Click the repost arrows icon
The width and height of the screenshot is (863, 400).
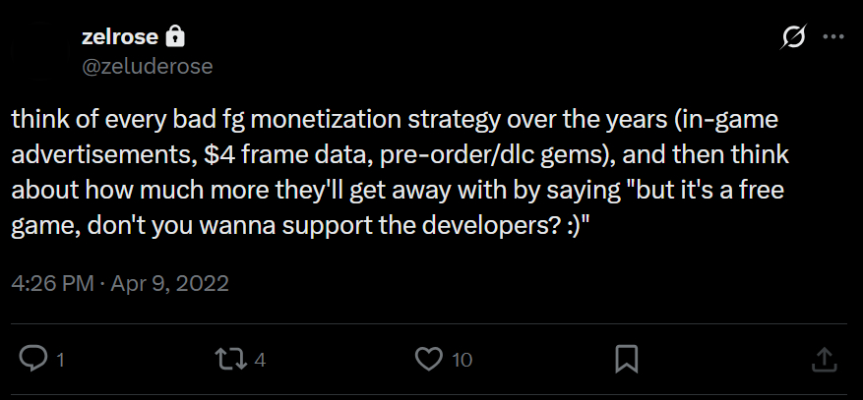click(x=232, y=360)
